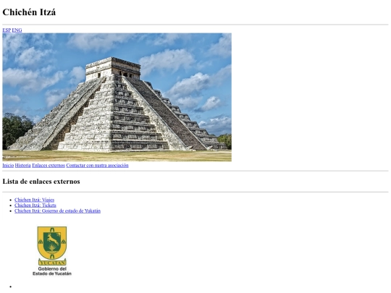Click the bullet beside the Viajes link

(10, 200)
